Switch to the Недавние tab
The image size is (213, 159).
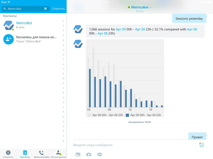tap(8, 154)
